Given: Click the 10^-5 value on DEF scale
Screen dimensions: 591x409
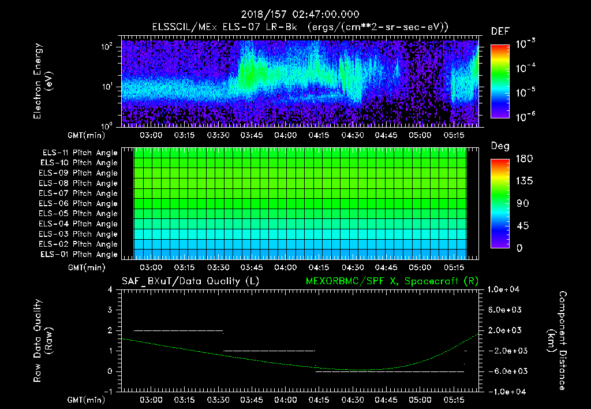Looking at the screenshot, I should [526, 92].
